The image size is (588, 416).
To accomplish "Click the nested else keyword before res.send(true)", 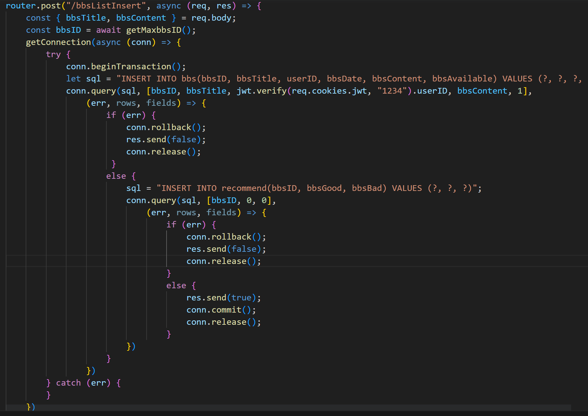I will point(176,286).
